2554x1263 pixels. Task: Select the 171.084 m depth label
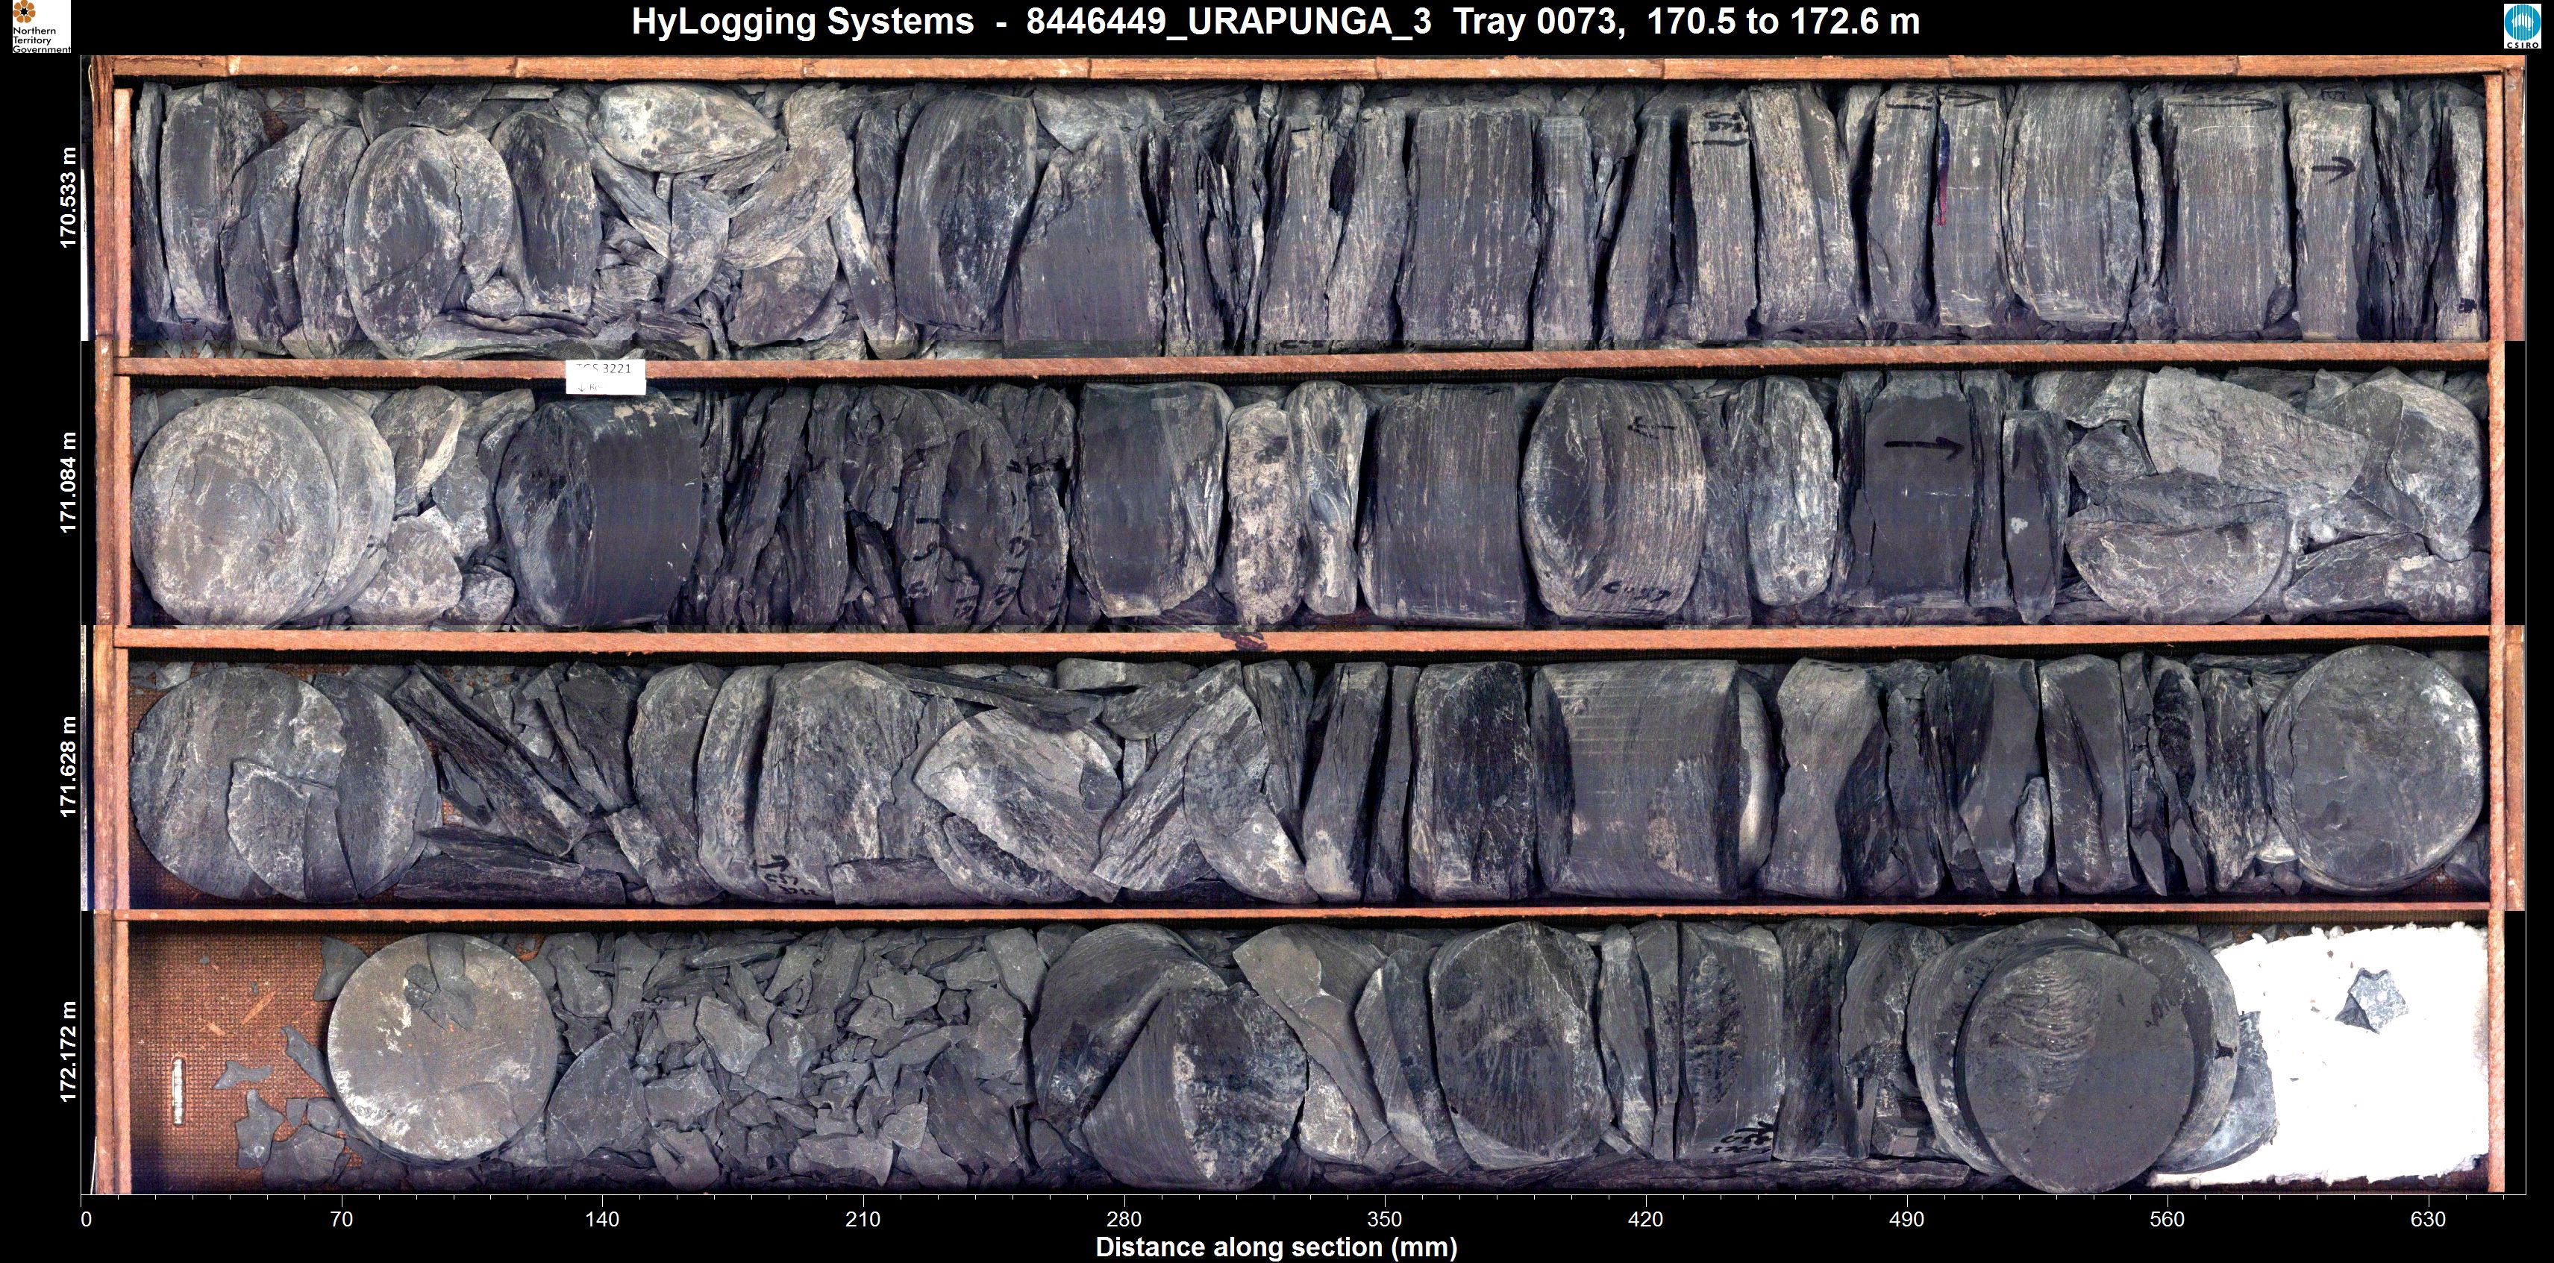67,482
